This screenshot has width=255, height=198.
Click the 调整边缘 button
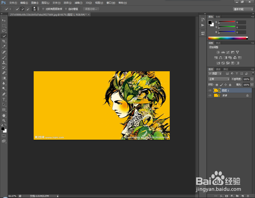point(91,9)
